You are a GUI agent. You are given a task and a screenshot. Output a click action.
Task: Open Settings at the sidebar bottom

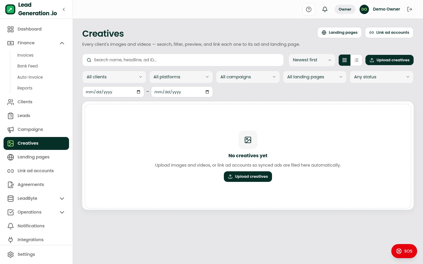click(36, 254)
